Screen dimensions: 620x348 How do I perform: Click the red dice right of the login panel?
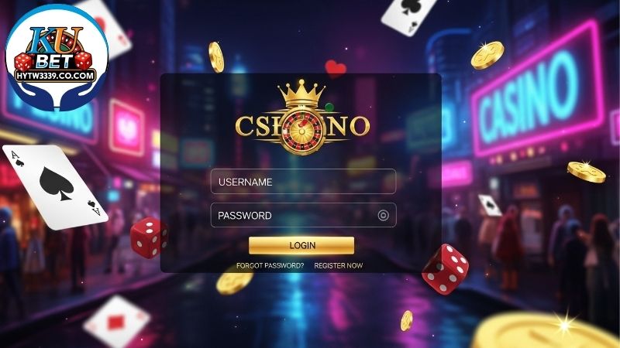click(x=445, y=269)
